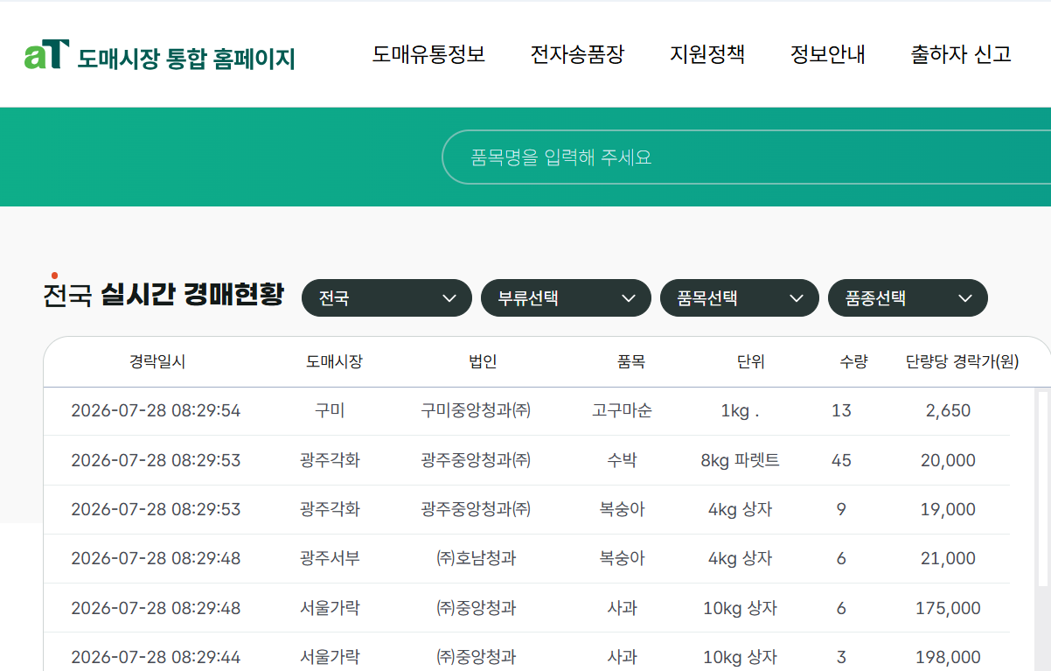Click the table's vertical scrollbar
Image resolution: width=1051 pixels, height=671 pixels.
pos(1042,487)
